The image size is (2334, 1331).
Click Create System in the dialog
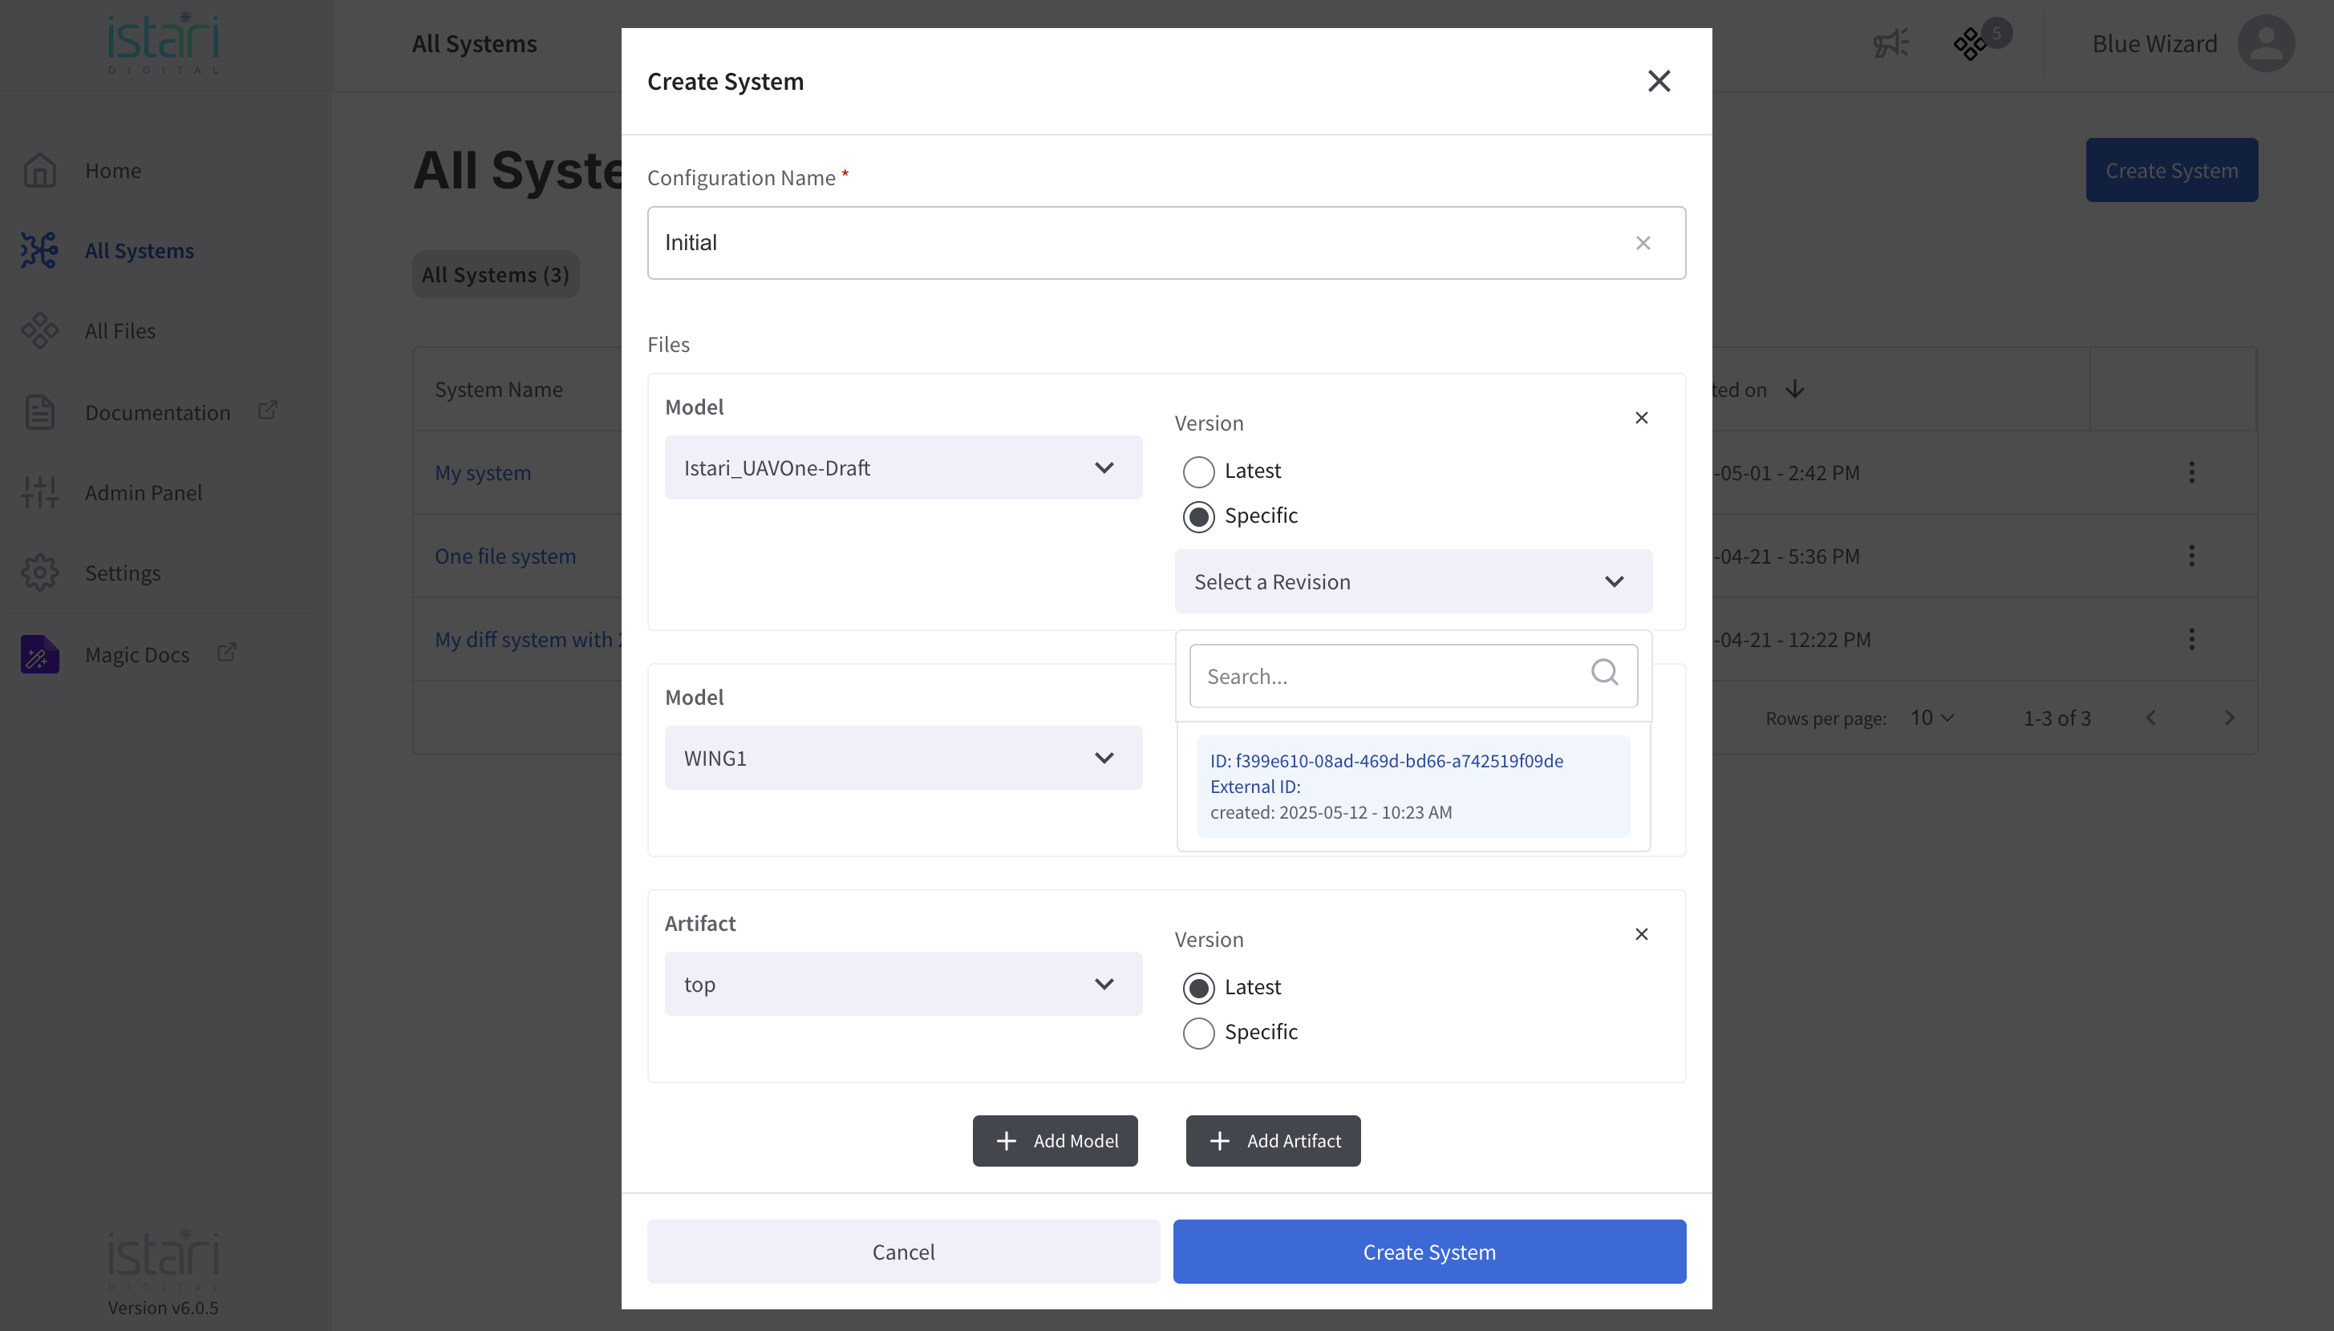tap(1428, 1252)
